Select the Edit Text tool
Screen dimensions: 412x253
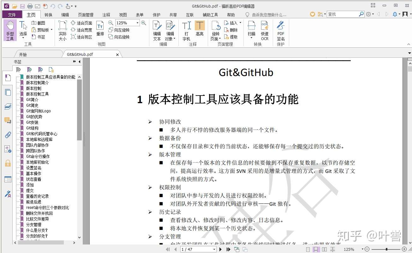tap(157, 30)
